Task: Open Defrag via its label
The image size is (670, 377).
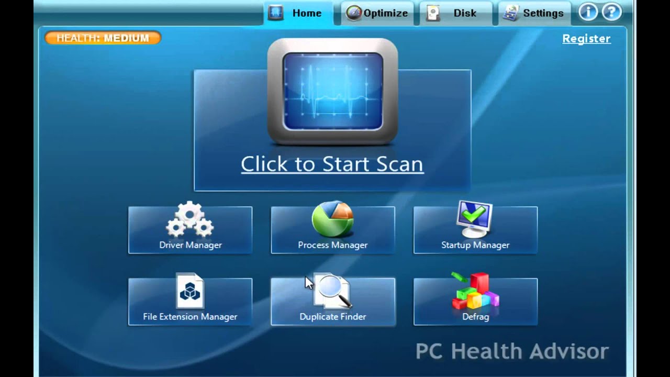Action: point(475,317)
